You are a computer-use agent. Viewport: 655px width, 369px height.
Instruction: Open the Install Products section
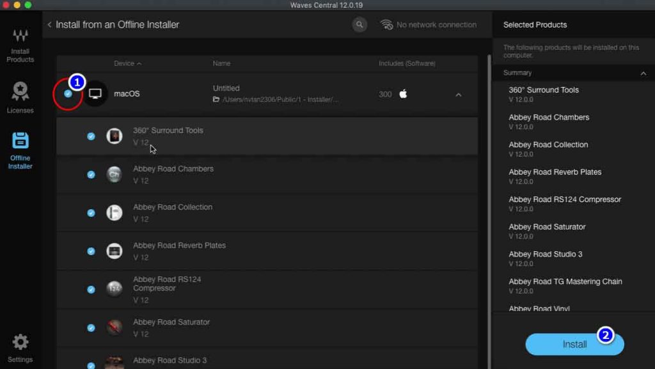[x=20, y=44]
